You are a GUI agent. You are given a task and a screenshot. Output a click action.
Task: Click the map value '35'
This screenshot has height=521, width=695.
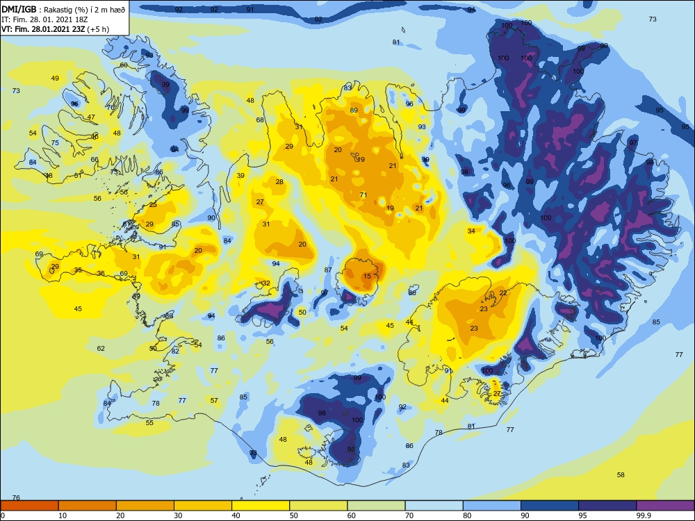click(x=78, y=270)
